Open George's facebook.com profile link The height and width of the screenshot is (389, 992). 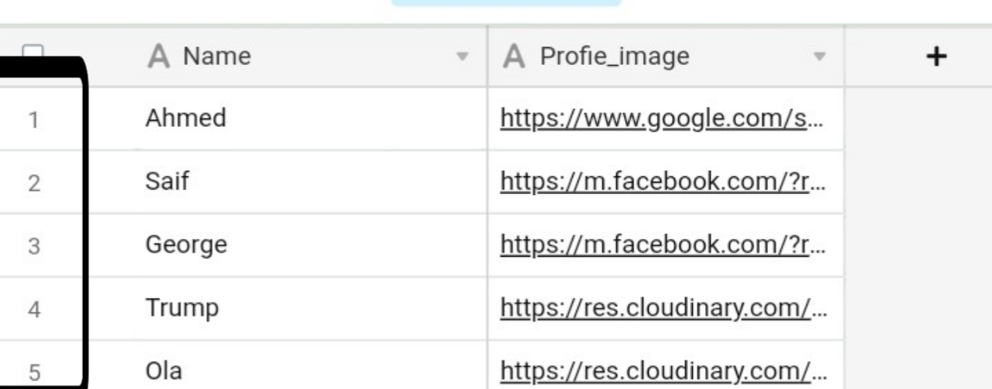click(661, 245)
